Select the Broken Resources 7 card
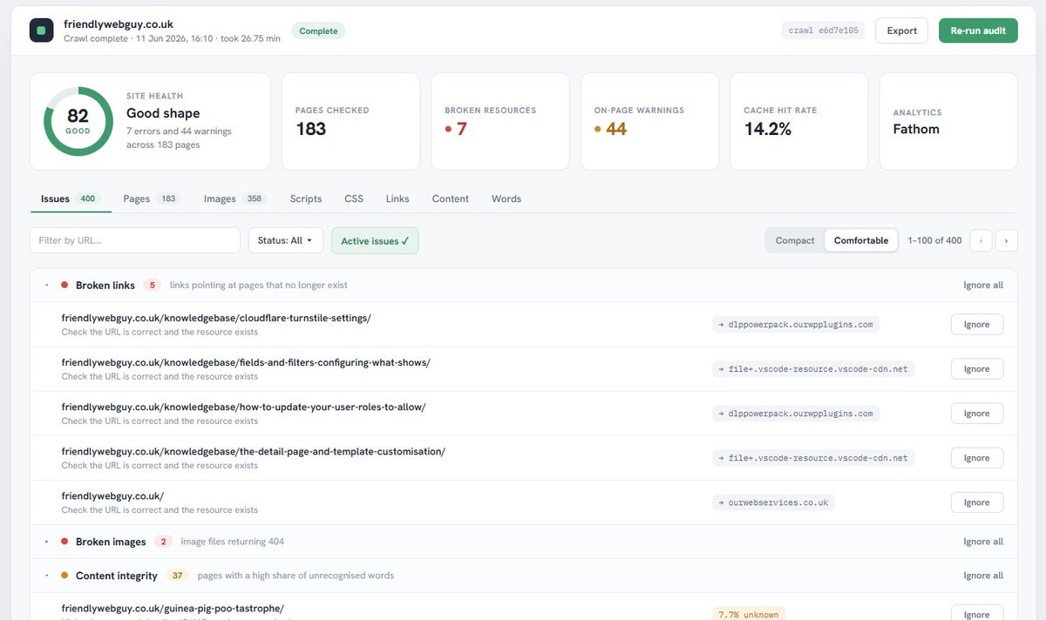The image size is (1046, 620). [x=500, y=121]
